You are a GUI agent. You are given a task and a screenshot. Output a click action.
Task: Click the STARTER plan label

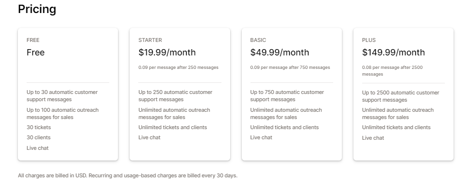(x=150, y=40)
